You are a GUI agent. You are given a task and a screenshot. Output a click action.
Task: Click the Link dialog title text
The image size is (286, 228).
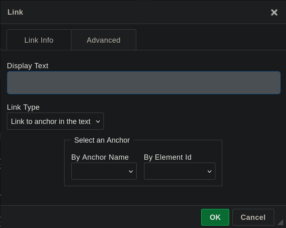tap(15, 12)
